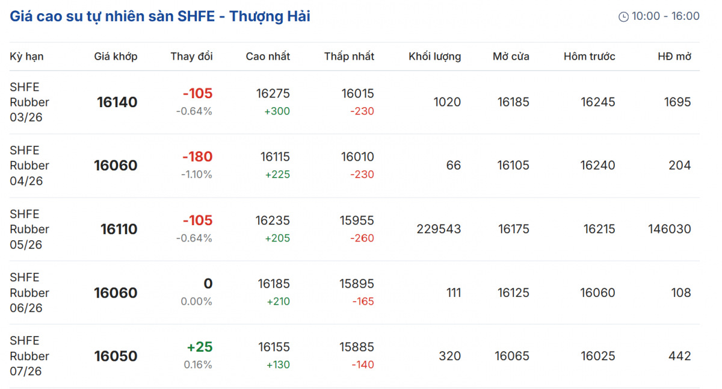Click the Thấp nhất column header
Screen dimensions: 722x389
click(x=349, y=57)
